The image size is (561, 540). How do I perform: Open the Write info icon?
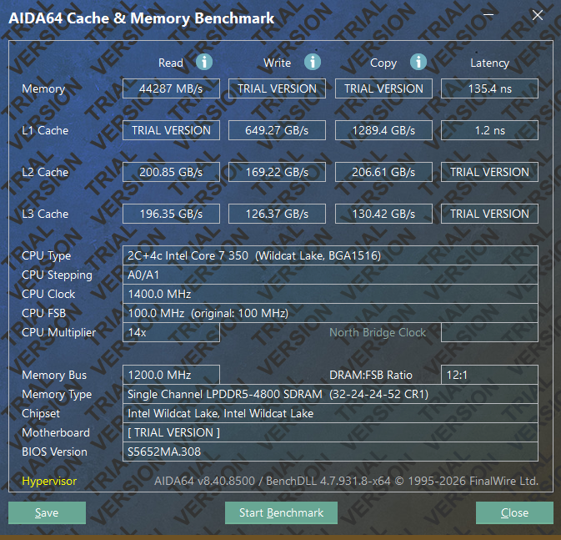[313, 62]
